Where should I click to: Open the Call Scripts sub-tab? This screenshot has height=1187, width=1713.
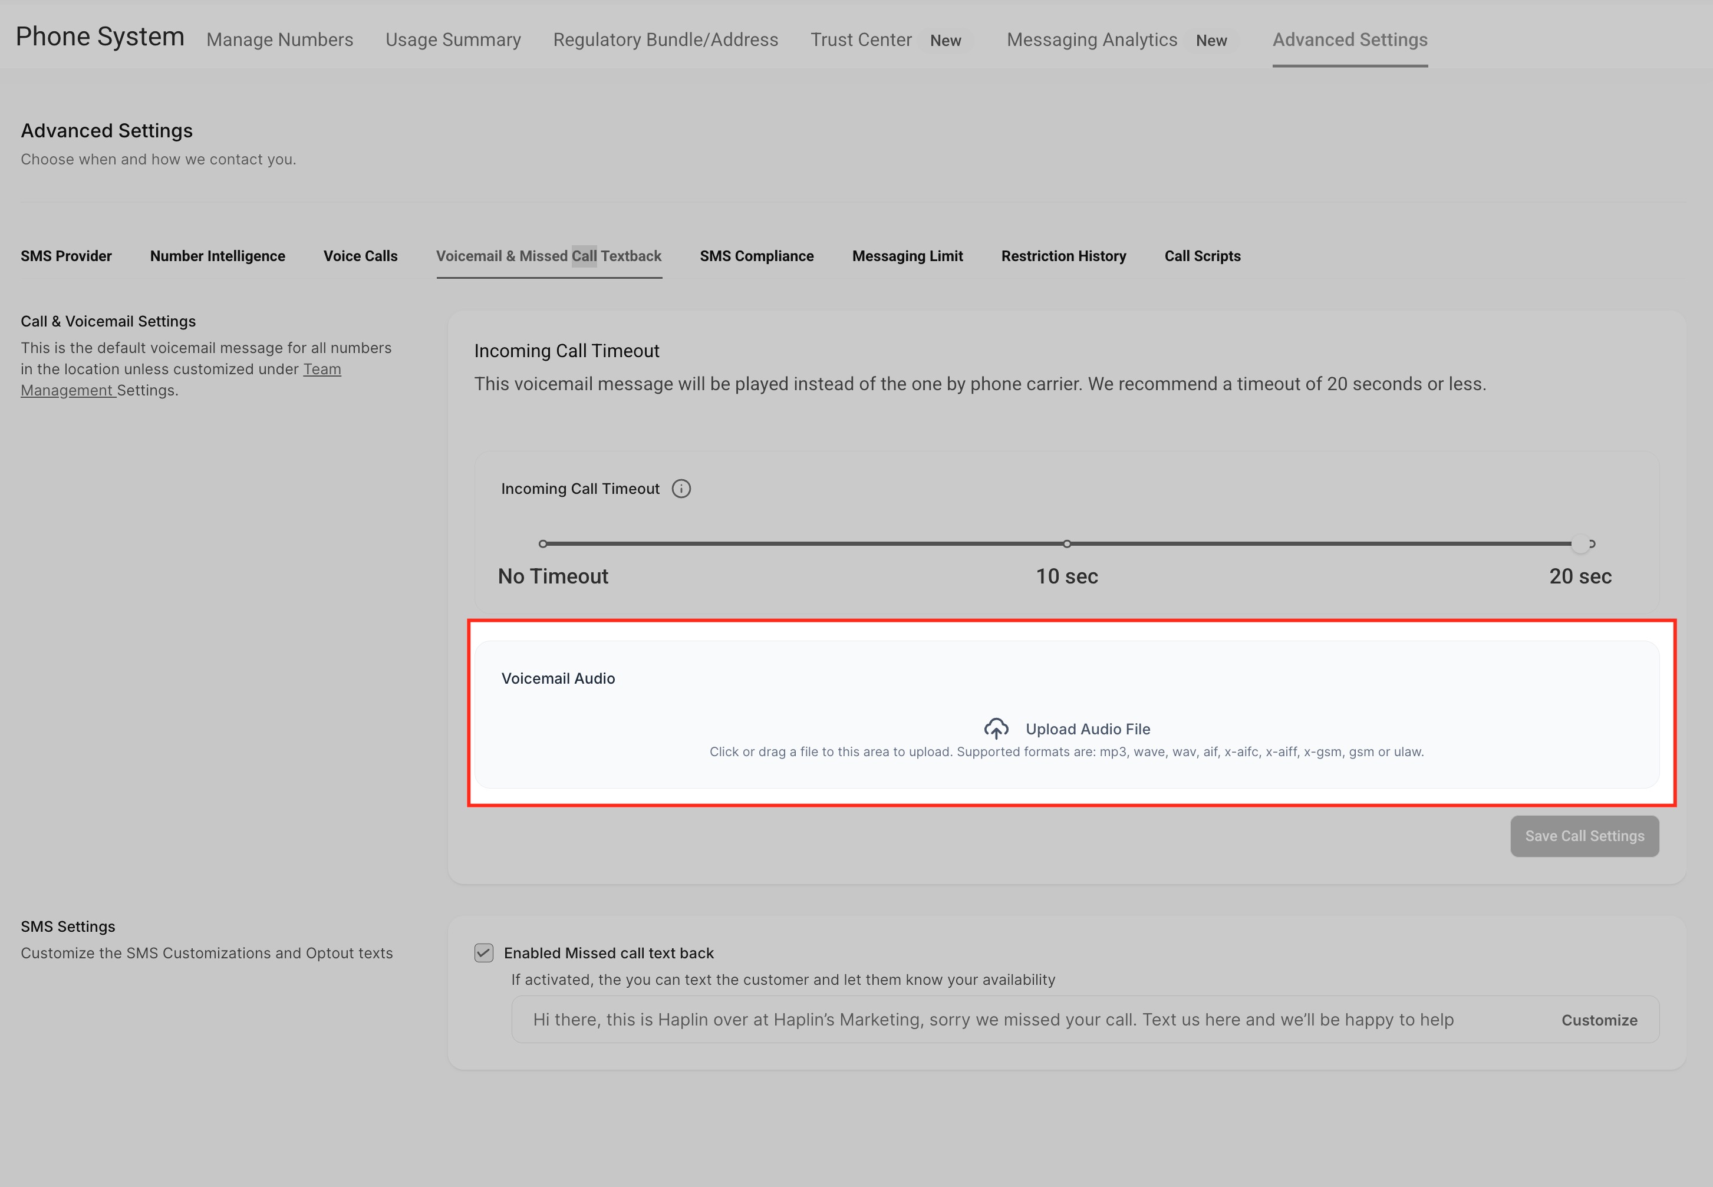(1202, 256)
